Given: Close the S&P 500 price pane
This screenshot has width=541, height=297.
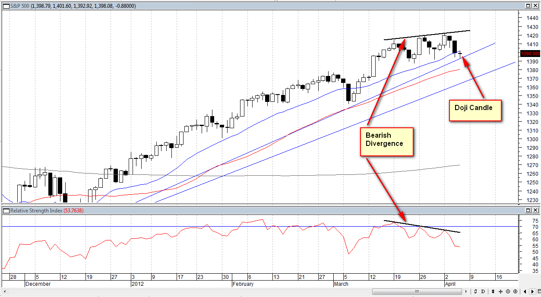Looking at the screenshot, I should coord(535,6).
